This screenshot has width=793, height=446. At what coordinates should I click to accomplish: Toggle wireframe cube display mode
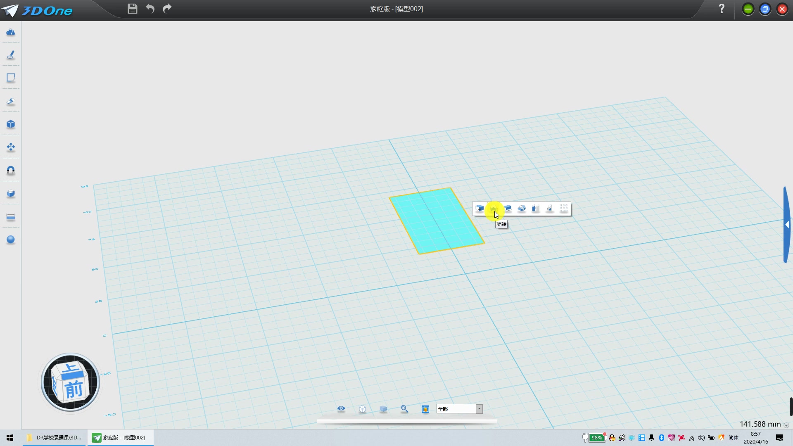[362, 409]
